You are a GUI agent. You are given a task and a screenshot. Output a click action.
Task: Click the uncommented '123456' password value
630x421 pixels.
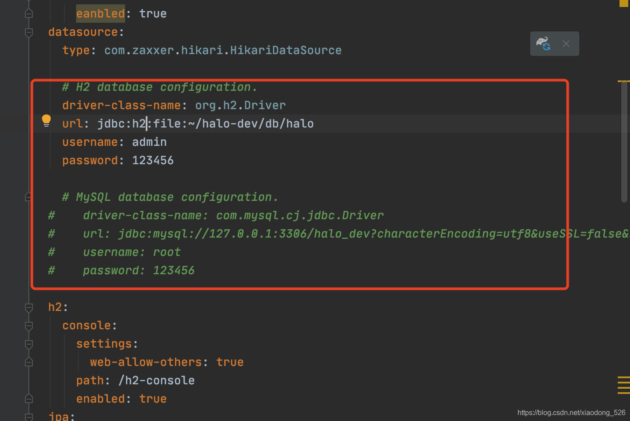[153, 160]
